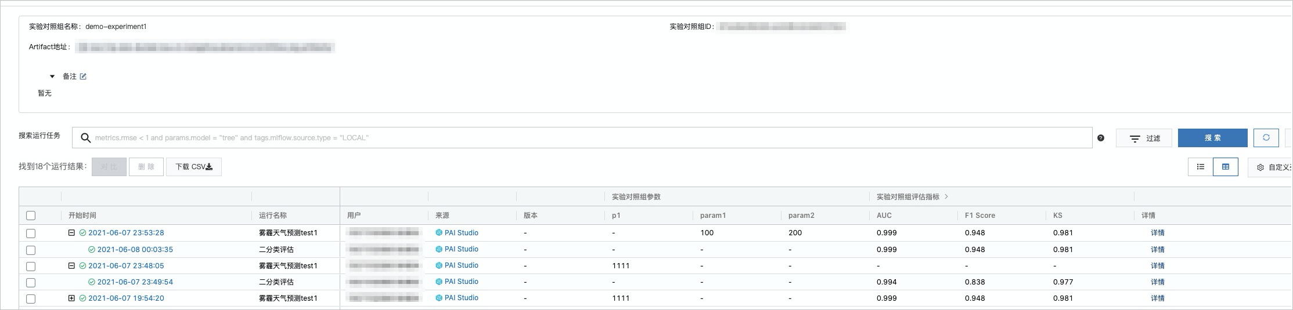Select KS value 0.977 cell

click(x=1063, y=282)
